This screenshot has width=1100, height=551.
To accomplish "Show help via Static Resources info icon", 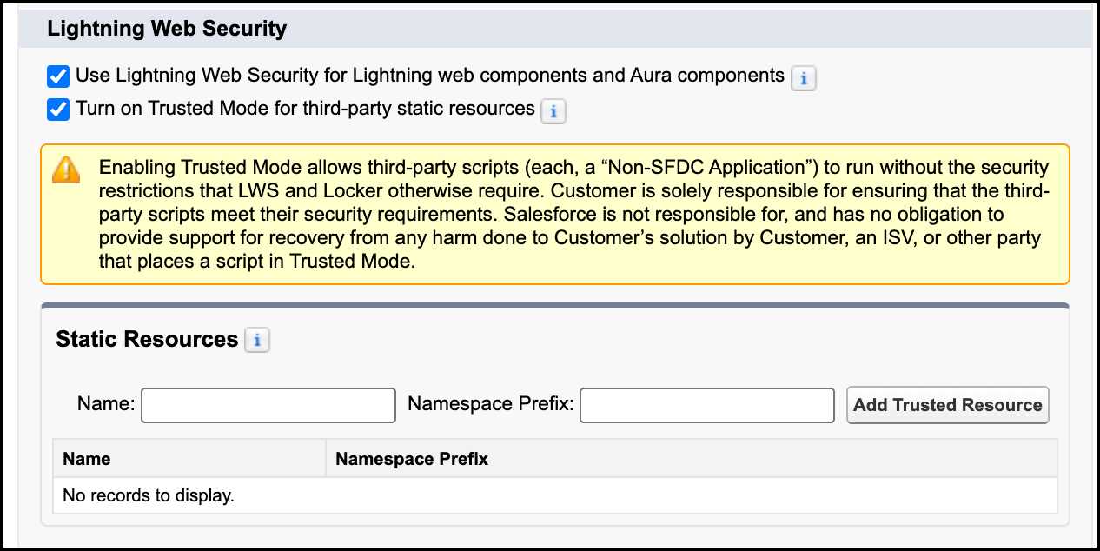I will click(x=257, y=341).
